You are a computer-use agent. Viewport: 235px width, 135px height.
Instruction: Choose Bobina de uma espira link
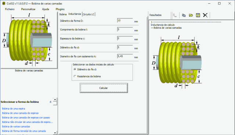(x=14, y=109)
